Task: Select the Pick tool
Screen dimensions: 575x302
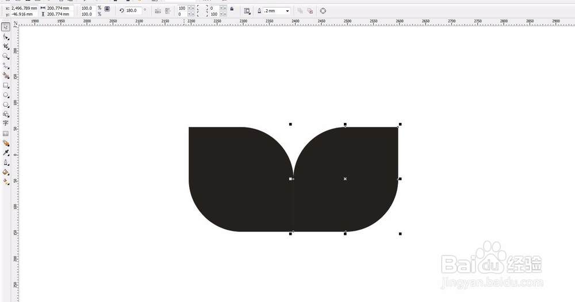Action: pyautogui.click(x=6, y=27)
